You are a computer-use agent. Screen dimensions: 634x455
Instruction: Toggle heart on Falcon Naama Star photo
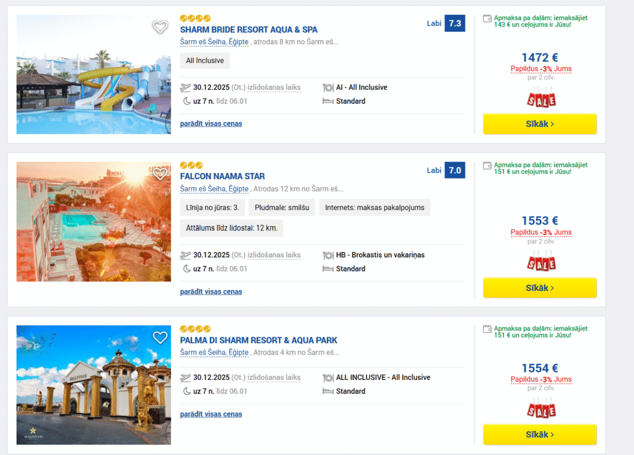(x=160, y=174)
